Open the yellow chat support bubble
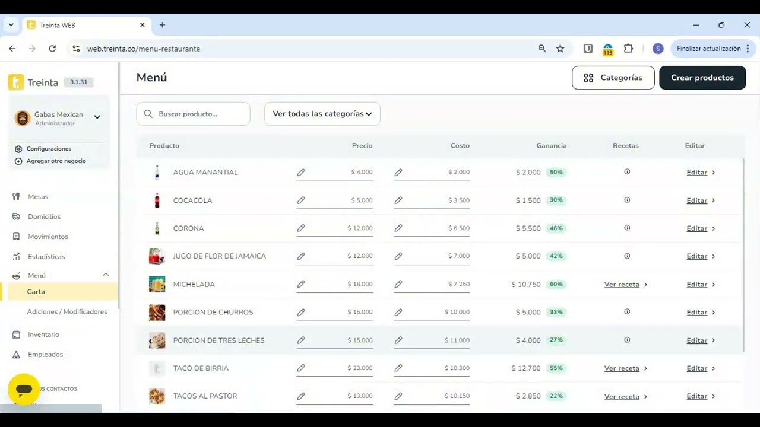Viewport: 760px width, 427px height. [x=24, y=390]
